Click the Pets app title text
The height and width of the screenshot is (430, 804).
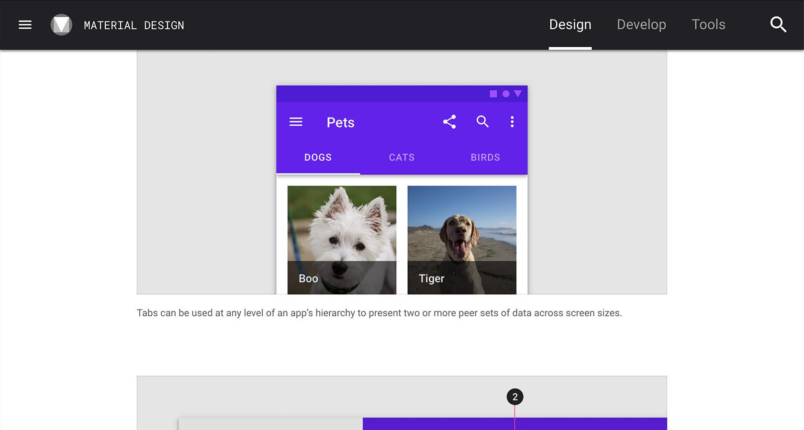coord(340,122)
